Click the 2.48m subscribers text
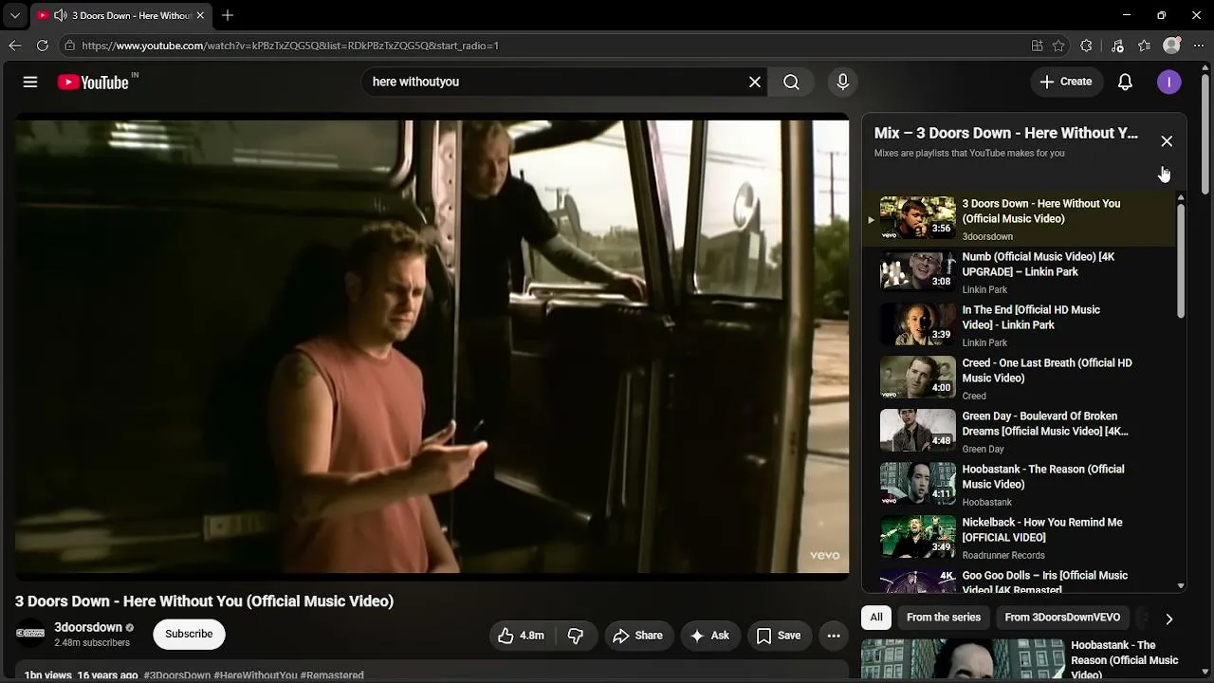 pyautogui.click(x=92, y=643)
